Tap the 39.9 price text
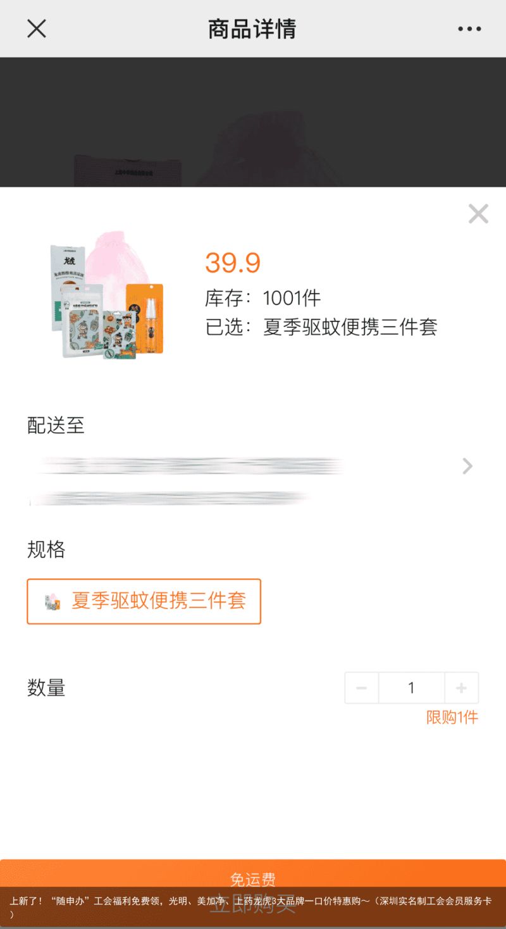 coord(233,263)
